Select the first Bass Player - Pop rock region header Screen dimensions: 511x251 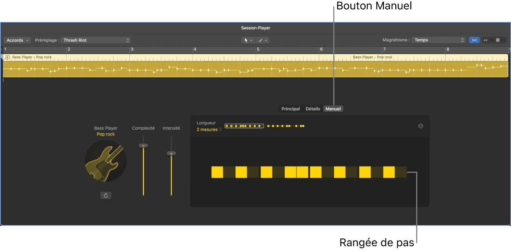tap(32, 57)
